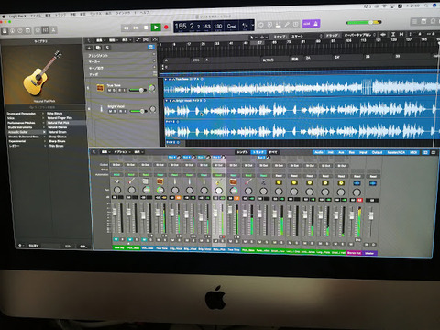Click the master volume slider in control bar
This screenshot has height=330, width=440.
364,22
